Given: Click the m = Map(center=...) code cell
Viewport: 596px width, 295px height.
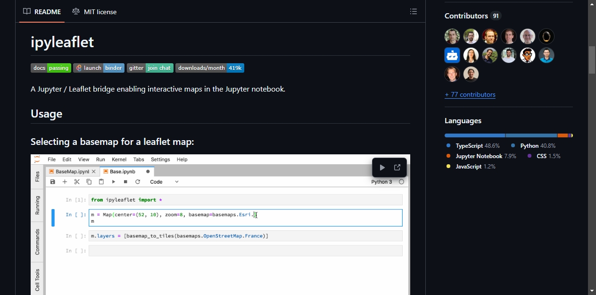Looking at the screenshot, I should [245, 218].
